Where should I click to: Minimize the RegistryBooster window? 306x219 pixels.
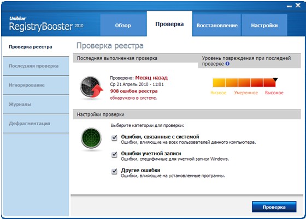[290, 6]
